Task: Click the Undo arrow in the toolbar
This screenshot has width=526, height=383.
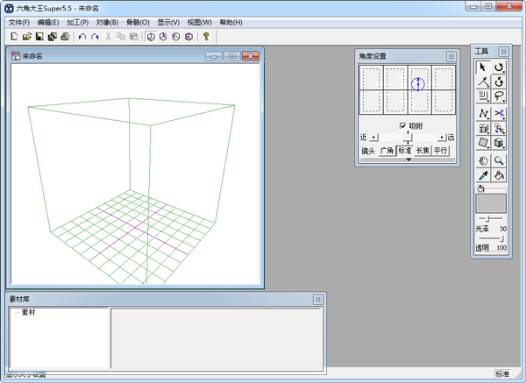Action: coord(82,37)
